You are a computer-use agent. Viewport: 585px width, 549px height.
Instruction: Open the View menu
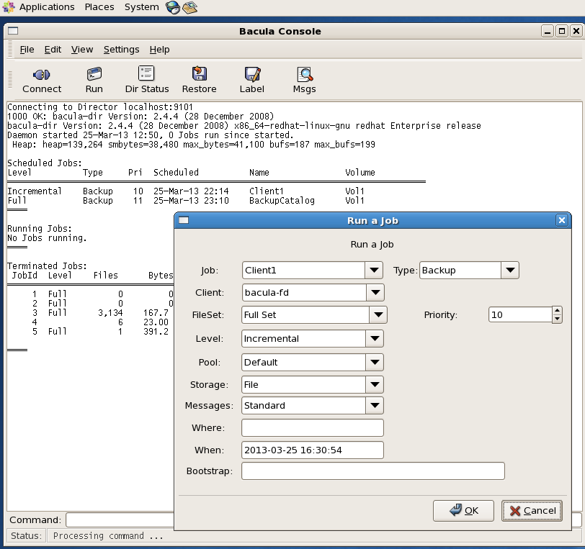[82, 50]
